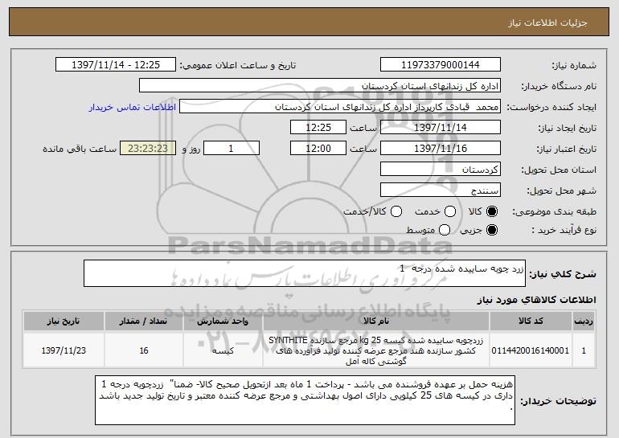The image size is (619, 438).
Task: Click the buyer organization name field
Action: pyautogui.click(x=320, y=86)
